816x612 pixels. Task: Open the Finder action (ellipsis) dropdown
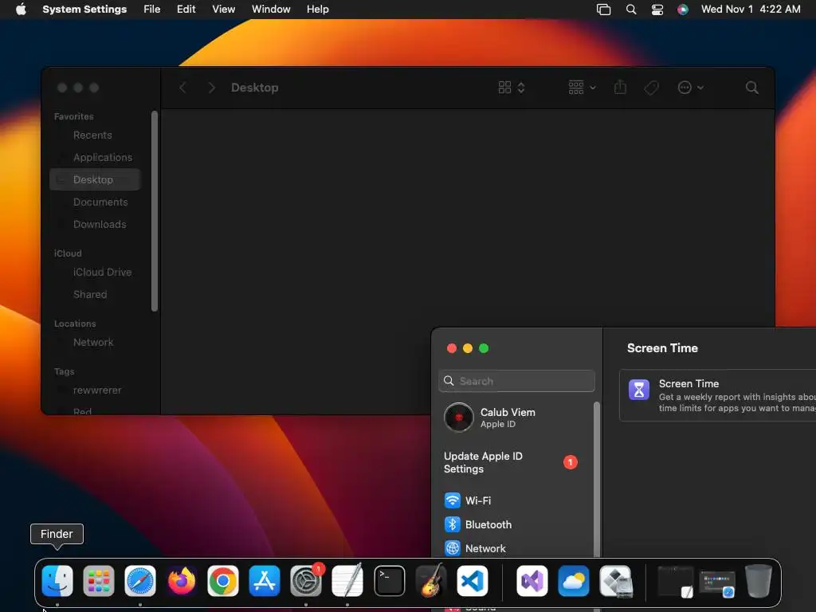tap(691, 88)
